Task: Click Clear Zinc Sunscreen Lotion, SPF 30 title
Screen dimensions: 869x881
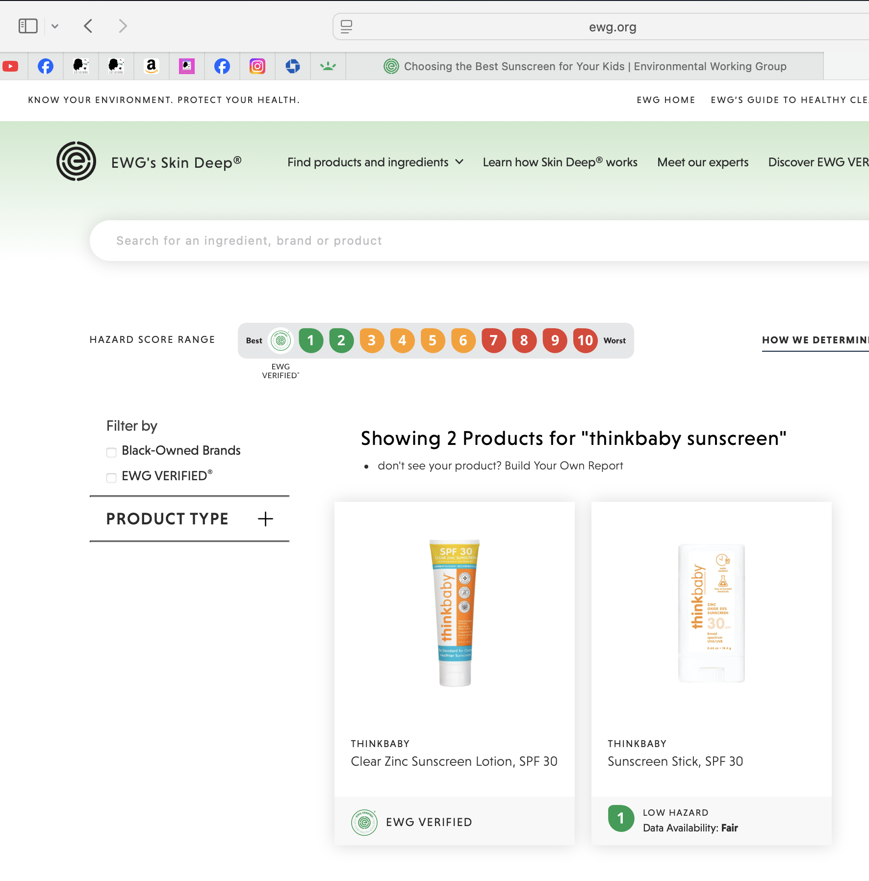Action: [x=454, y=761]
